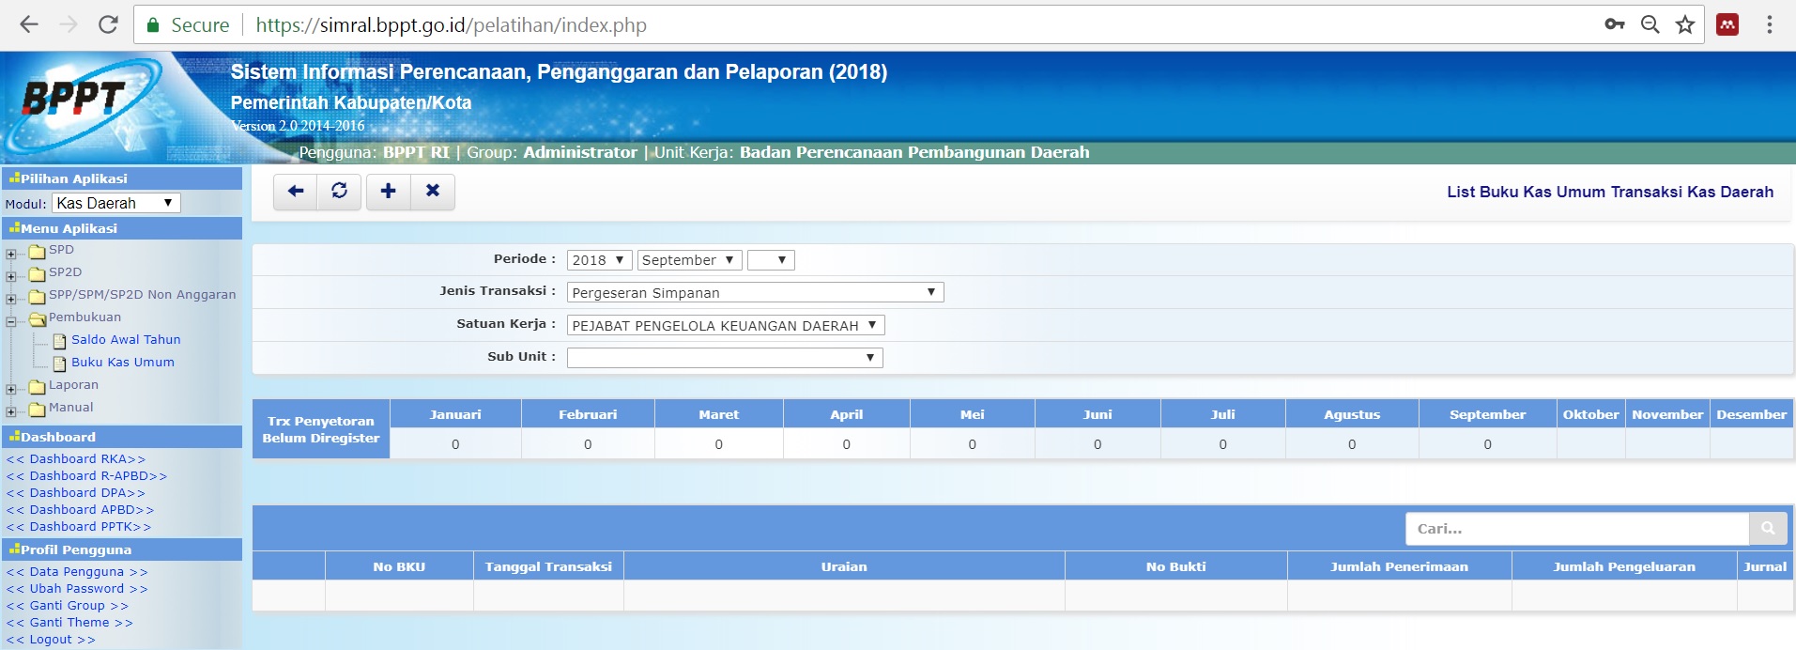Screen dimensions: 1796x650
Task: Click the No BKU column header
Action: [399, 566]
